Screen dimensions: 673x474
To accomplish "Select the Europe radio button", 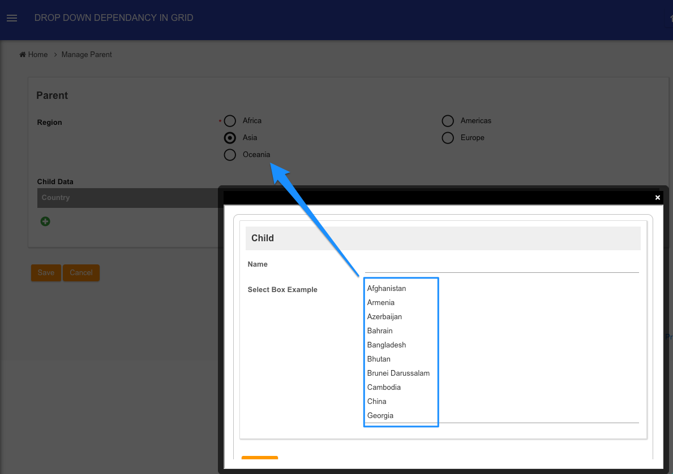I will coord(448,138).
